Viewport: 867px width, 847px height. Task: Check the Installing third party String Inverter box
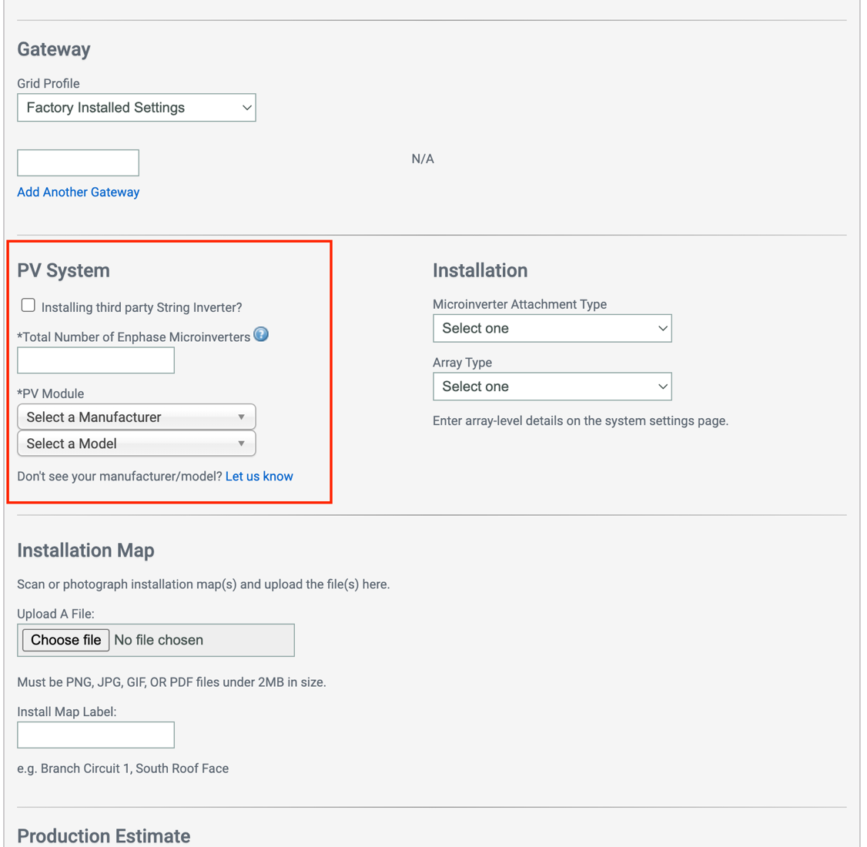(x=28, y=305)
